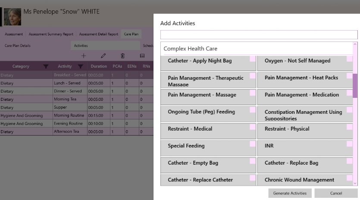Click the add activity plus icon
Image resolution: width=360 pixels, height=200 pixels.
point(84,56)
